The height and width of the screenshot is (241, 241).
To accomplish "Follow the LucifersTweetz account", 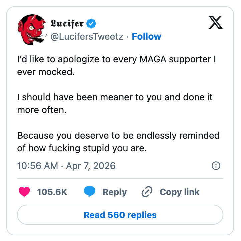I will pos(146,36).
